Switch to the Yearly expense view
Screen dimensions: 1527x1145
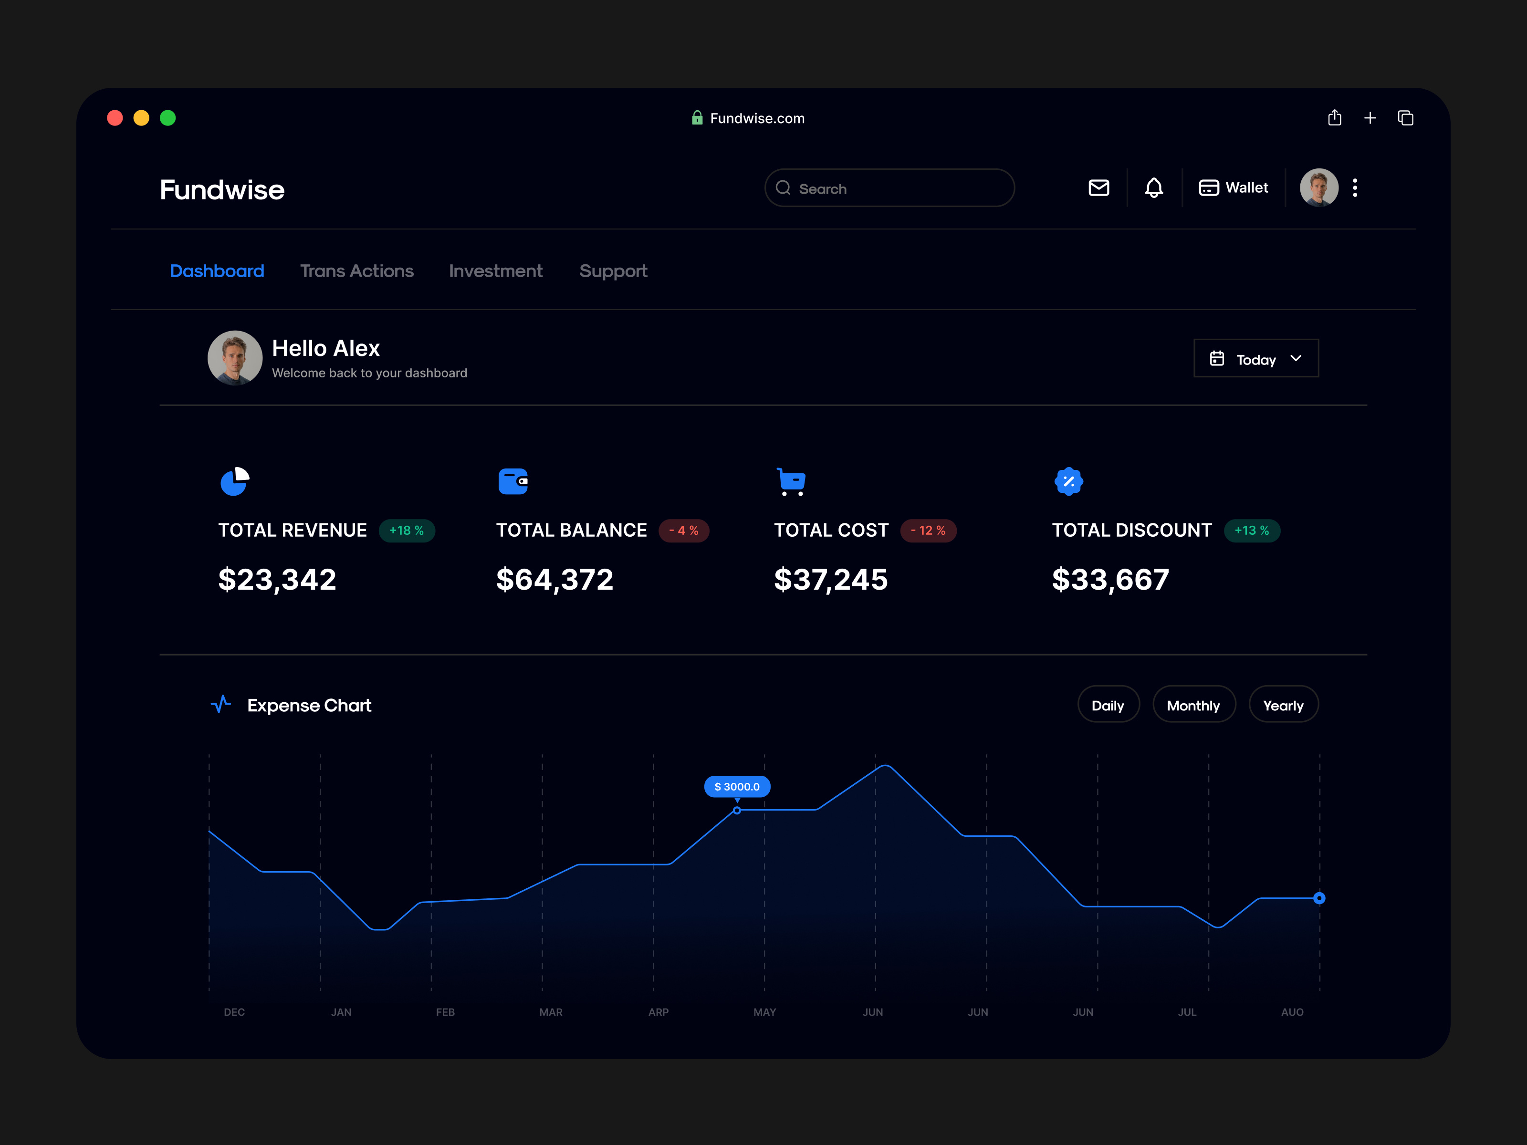[x=1283, y=705]
